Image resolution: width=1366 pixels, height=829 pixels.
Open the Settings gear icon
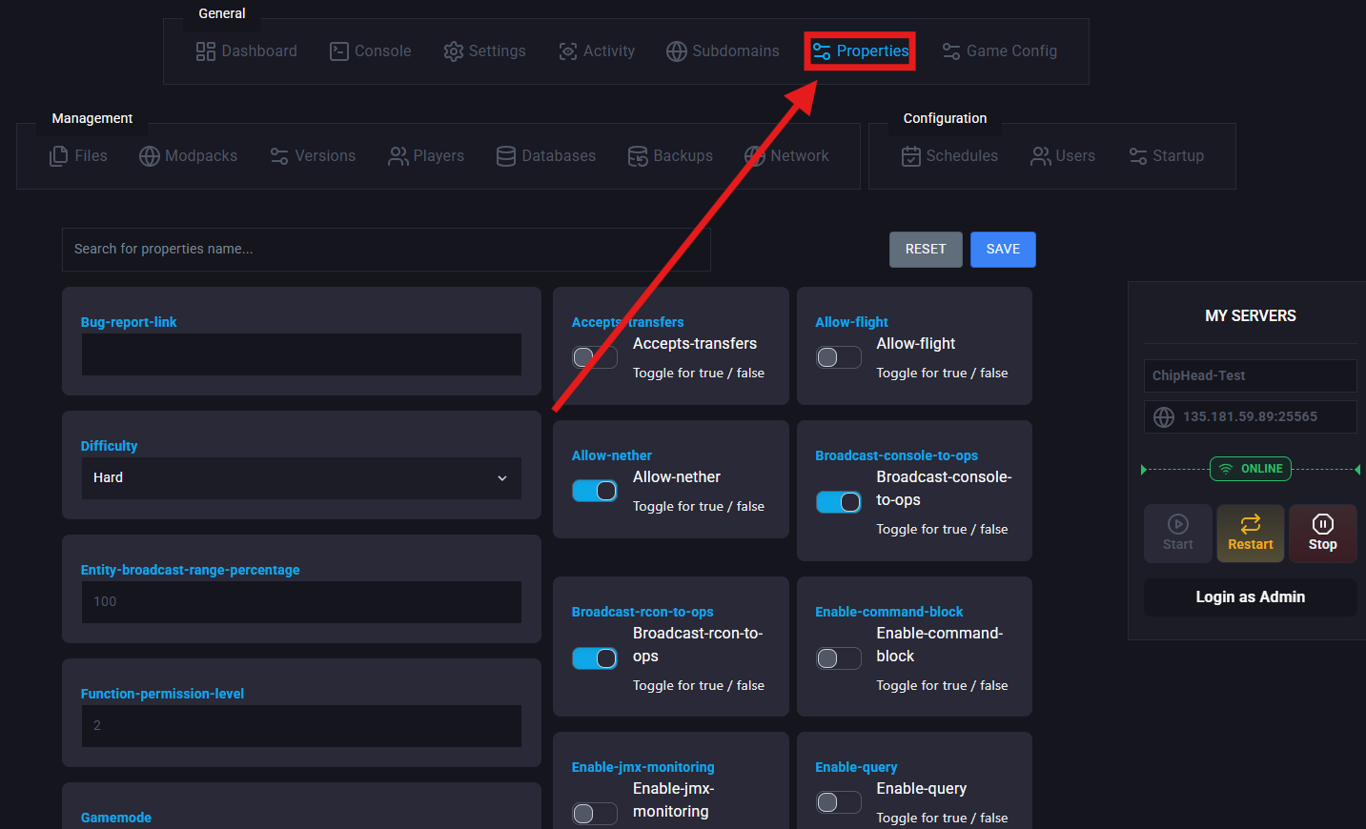click(x=454, y=51)
